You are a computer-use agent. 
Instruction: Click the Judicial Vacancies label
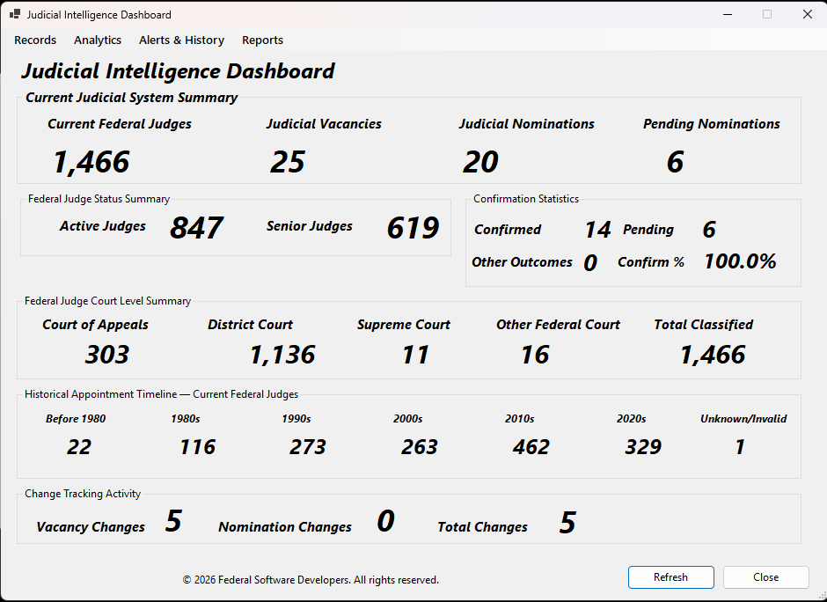324,124
